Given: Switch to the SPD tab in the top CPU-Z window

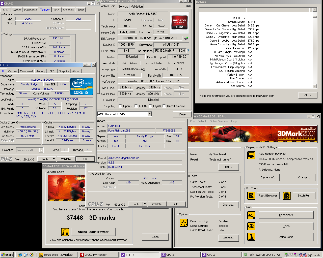Looking at the screenshot, I should [56, 10].
